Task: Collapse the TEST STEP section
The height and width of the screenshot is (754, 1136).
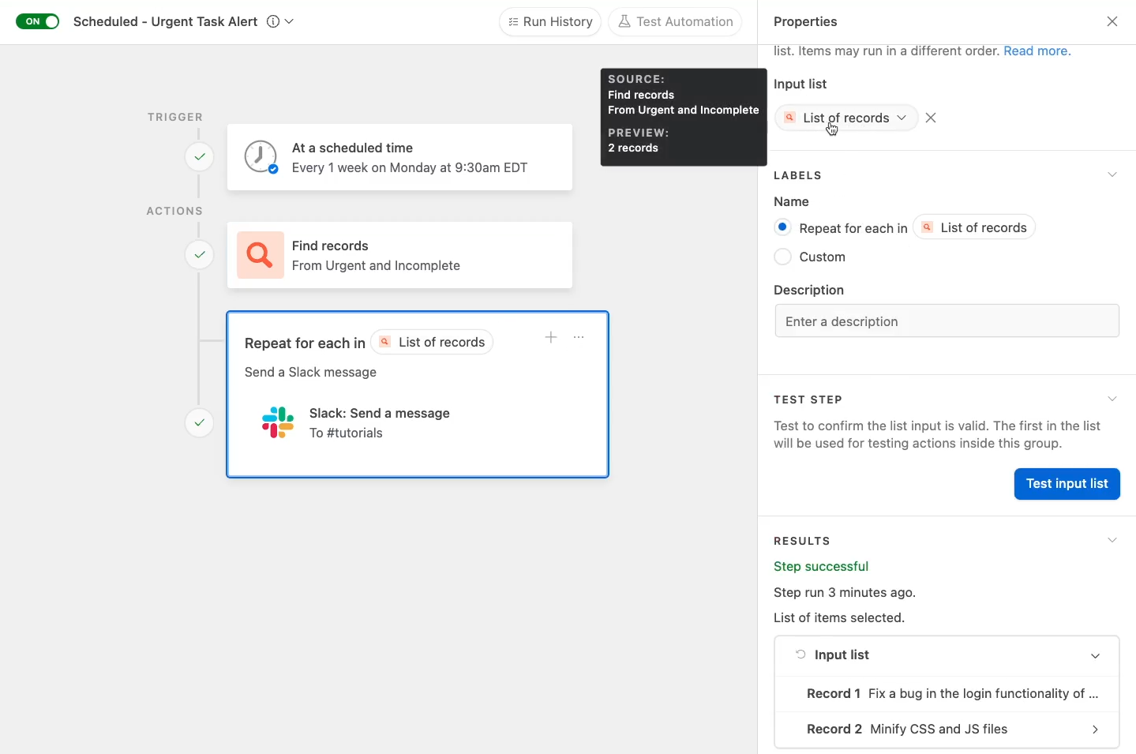Action: pos(1112,399)
